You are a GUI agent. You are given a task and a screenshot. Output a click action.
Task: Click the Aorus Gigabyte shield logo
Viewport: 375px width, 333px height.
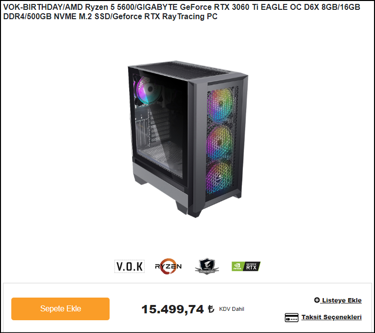point(207,266)
